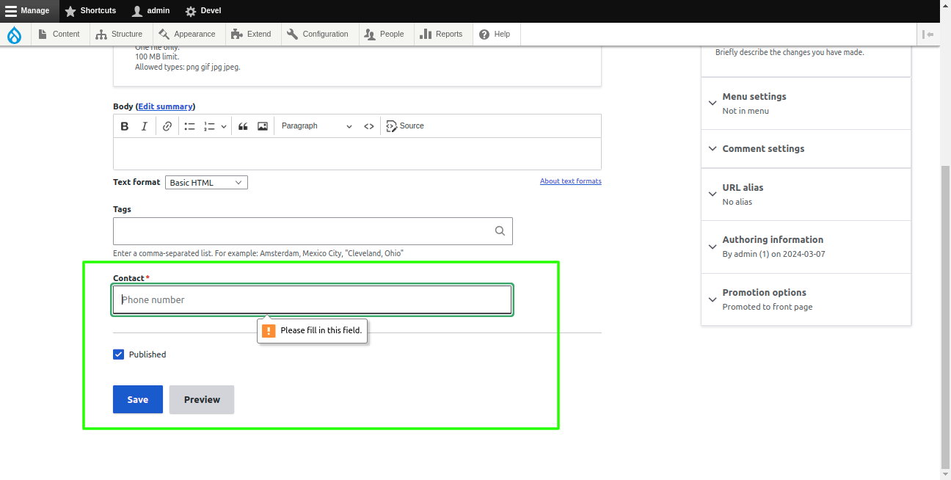Viewport: 951px width, 480px height.
Task: Uncheck the Published checkbox
Action: click(118, 354)
